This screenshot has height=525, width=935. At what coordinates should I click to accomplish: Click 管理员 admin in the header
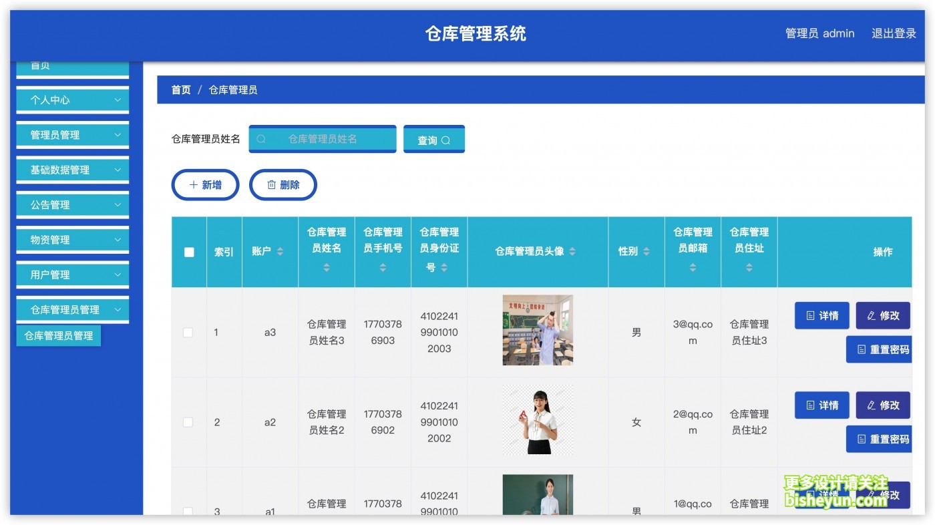click(819, 33)
